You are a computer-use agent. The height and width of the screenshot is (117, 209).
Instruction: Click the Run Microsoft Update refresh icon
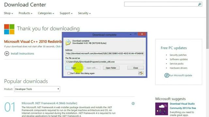(x=167, y=75)
